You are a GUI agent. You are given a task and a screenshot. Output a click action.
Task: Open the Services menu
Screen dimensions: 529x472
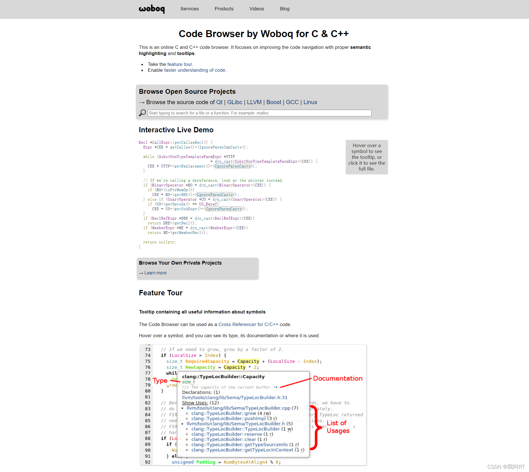pyautogui.click(x=189, y=9)
